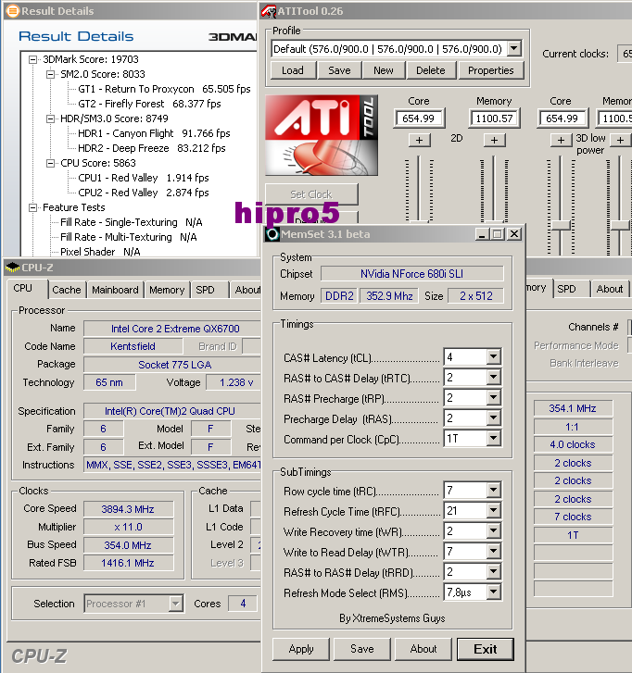Open profile Properties in ATITool
The height and width of the screenshot is (673, 632).
click(x=491, y=70)
